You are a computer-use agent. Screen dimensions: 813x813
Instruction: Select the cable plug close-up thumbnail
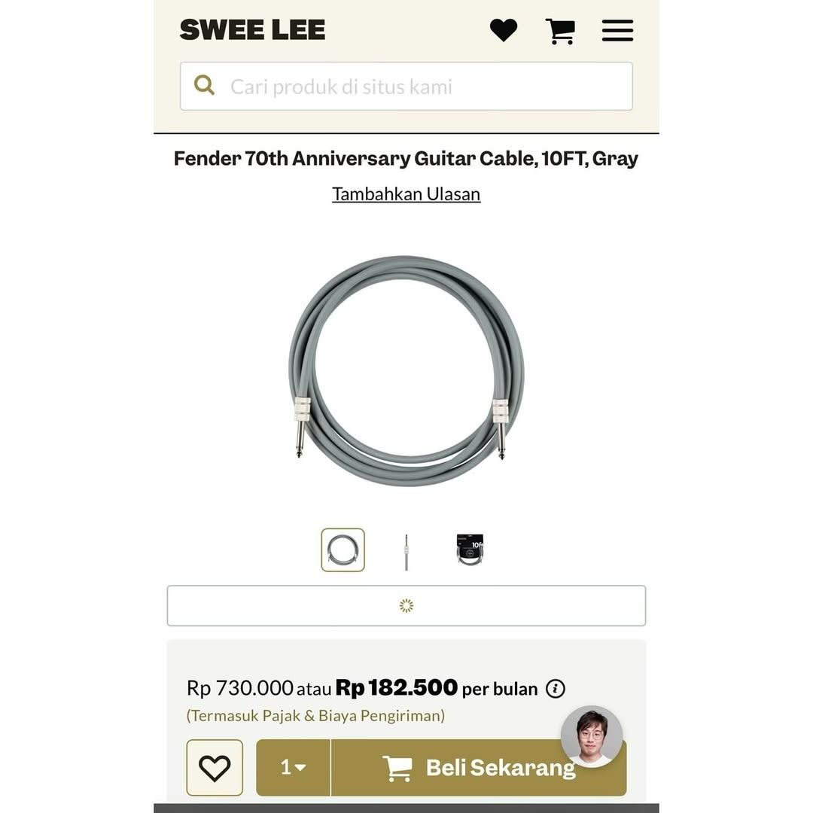point(406,552)
